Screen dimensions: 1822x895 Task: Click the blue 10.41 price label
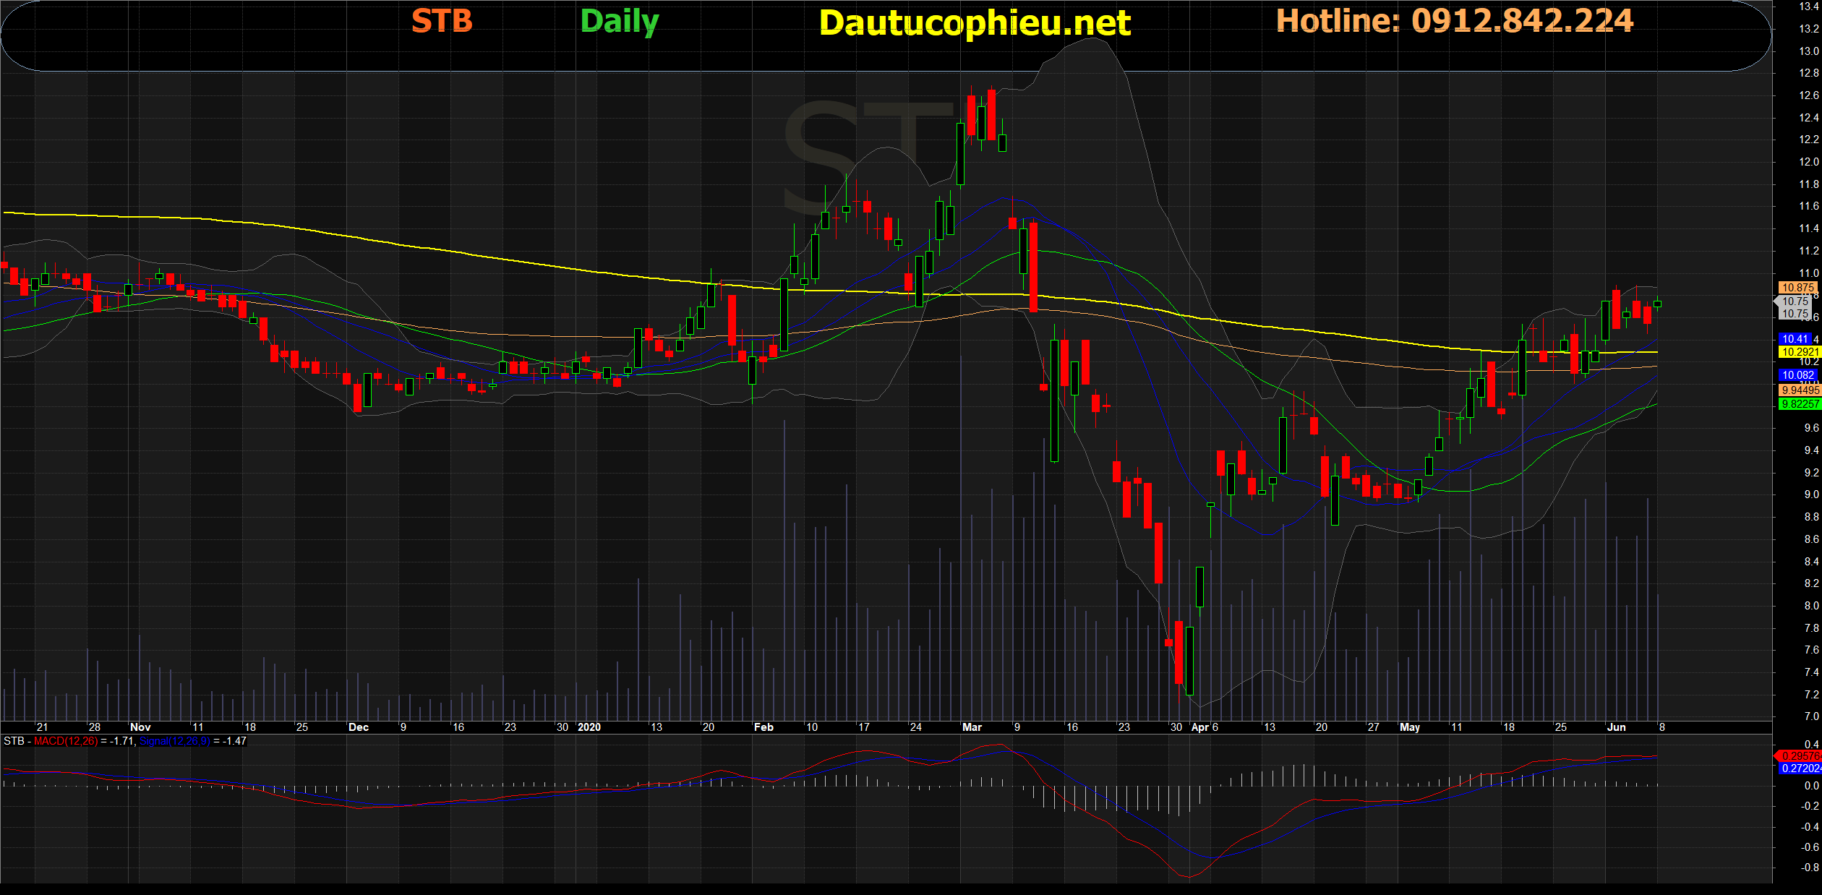[x=1795, y=339]
